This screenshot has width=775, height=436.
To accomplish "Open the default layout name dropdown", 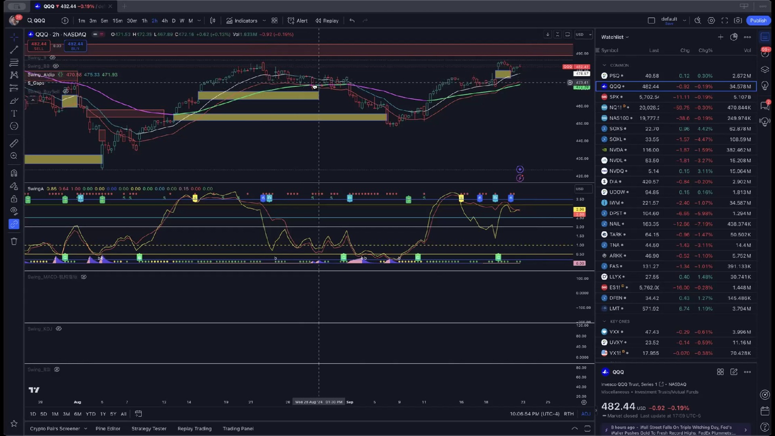I will [684, 21].
